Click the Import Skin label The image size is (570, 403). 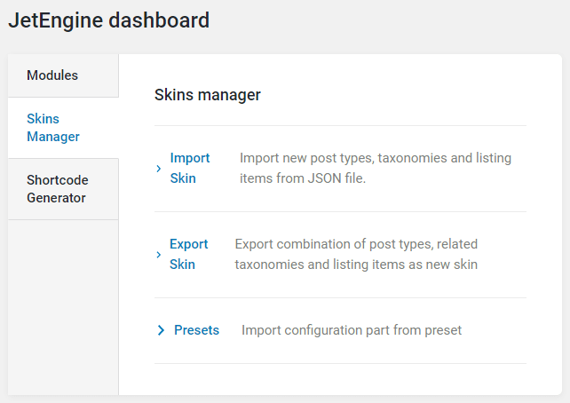[190, 169]
